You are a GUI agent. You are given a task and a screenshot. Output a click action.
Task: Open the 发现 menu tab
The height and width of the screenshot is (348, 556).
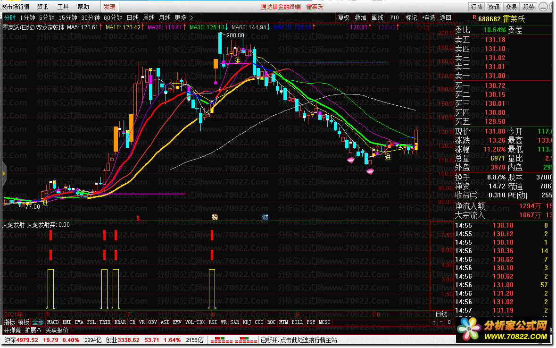point(109,7)
